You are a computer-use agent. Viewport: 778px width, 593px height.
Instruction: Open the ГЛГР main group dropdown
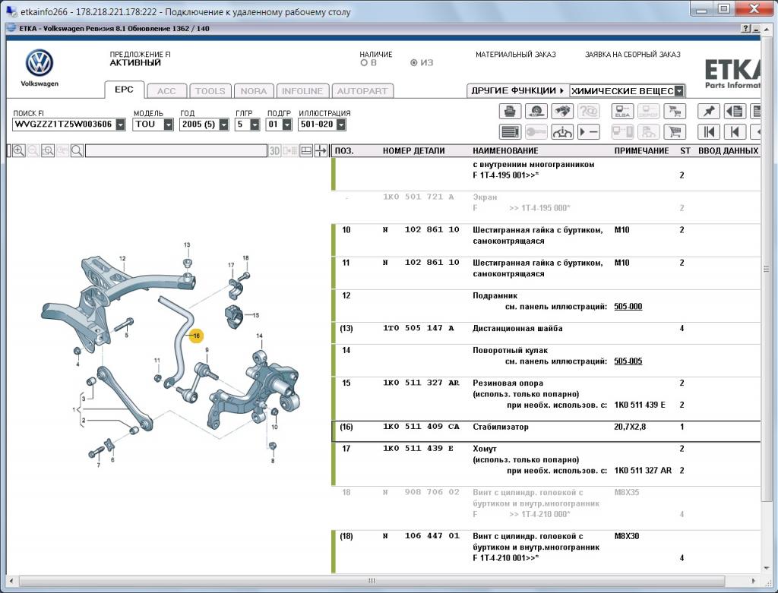click(255, 125)
